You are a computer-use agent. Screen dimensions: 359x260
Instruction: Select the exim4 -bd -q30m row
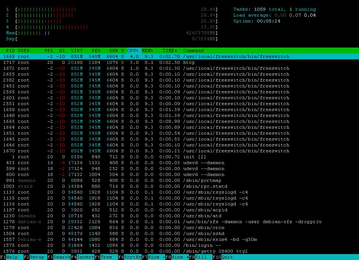coord(179,240)
